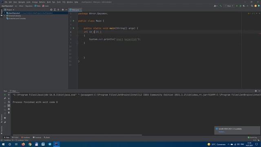Click main method breadcrumb in navigation bar
This screenshot has height=147, width=261.
tap(45, 6)
